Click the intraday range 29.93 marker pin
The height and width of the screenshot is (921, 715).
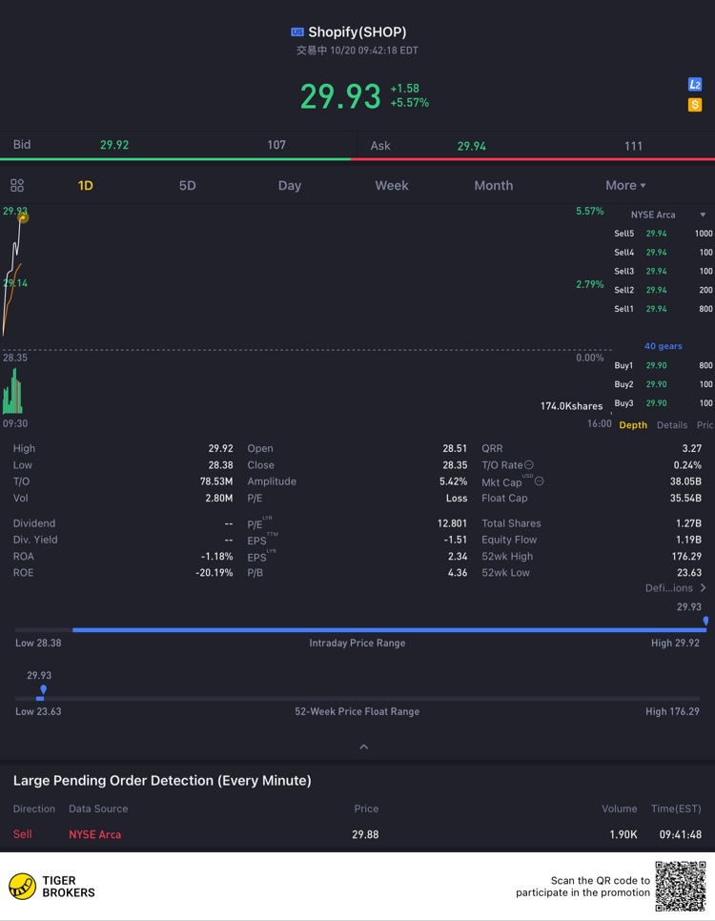pyautogui.click(x=705, y=621)
